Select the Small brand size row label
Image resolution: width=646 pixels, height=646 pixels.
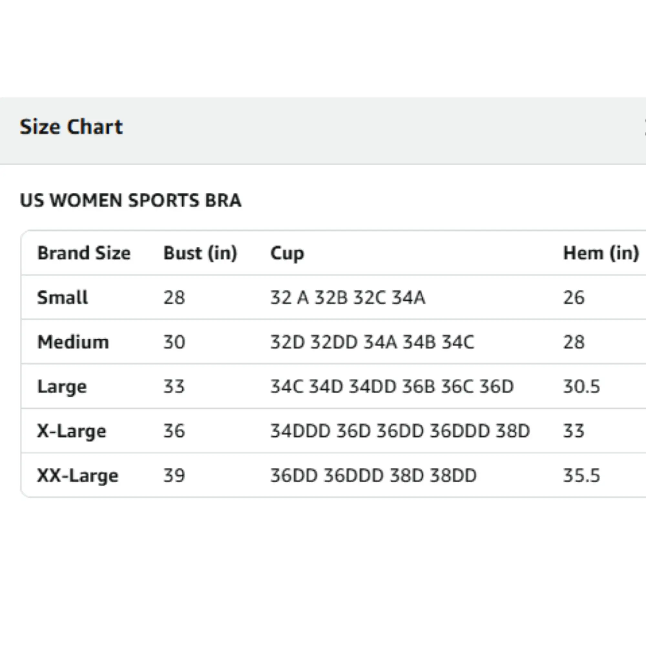click(63, 297)
